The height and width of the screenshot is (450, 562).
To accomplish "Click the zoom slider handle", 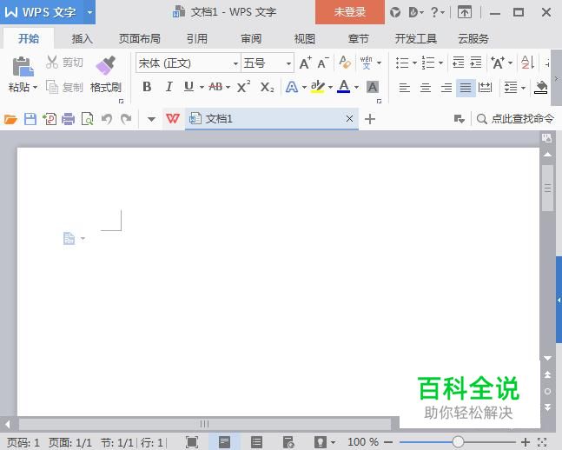I will (x=458, y=442).
